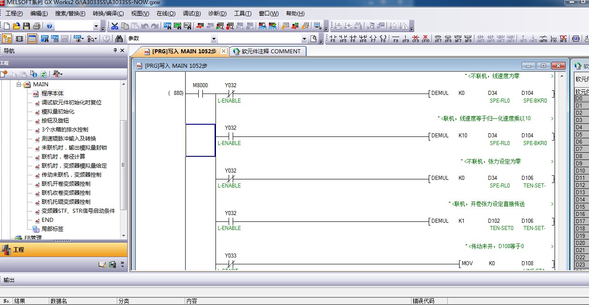Open help with the blue question mark icon
This screenshot has height=305, width=589.
(49, 26)
